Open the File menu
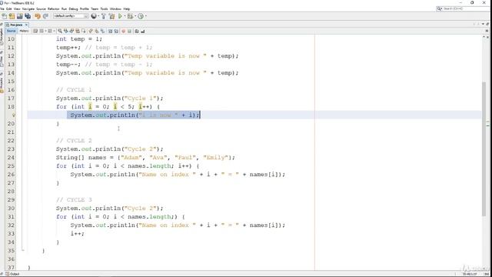Image resolution: width=492 pixels, height=277 pixels. pos(2,8)
